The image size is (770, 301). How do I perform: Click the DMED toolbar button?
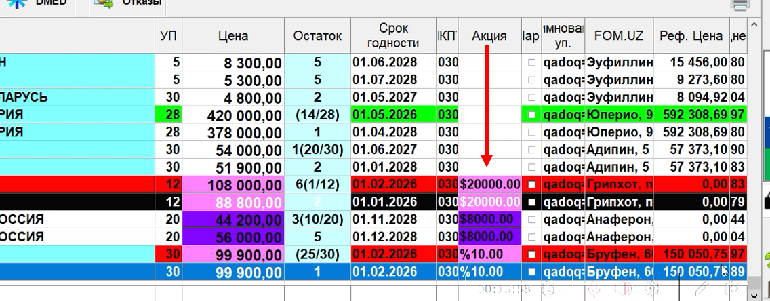tap(37, 5)
